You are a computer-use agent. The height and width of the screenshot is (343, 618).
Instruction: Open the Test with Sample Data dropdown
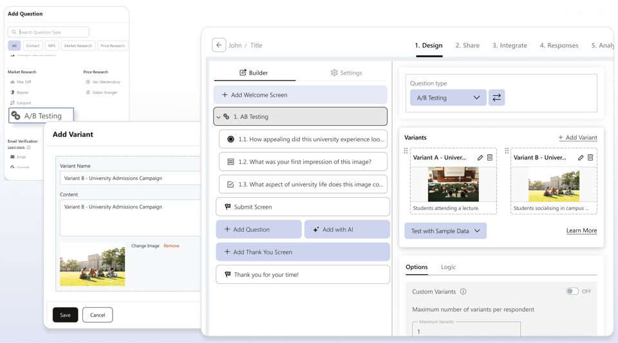(x=445, y=231)
